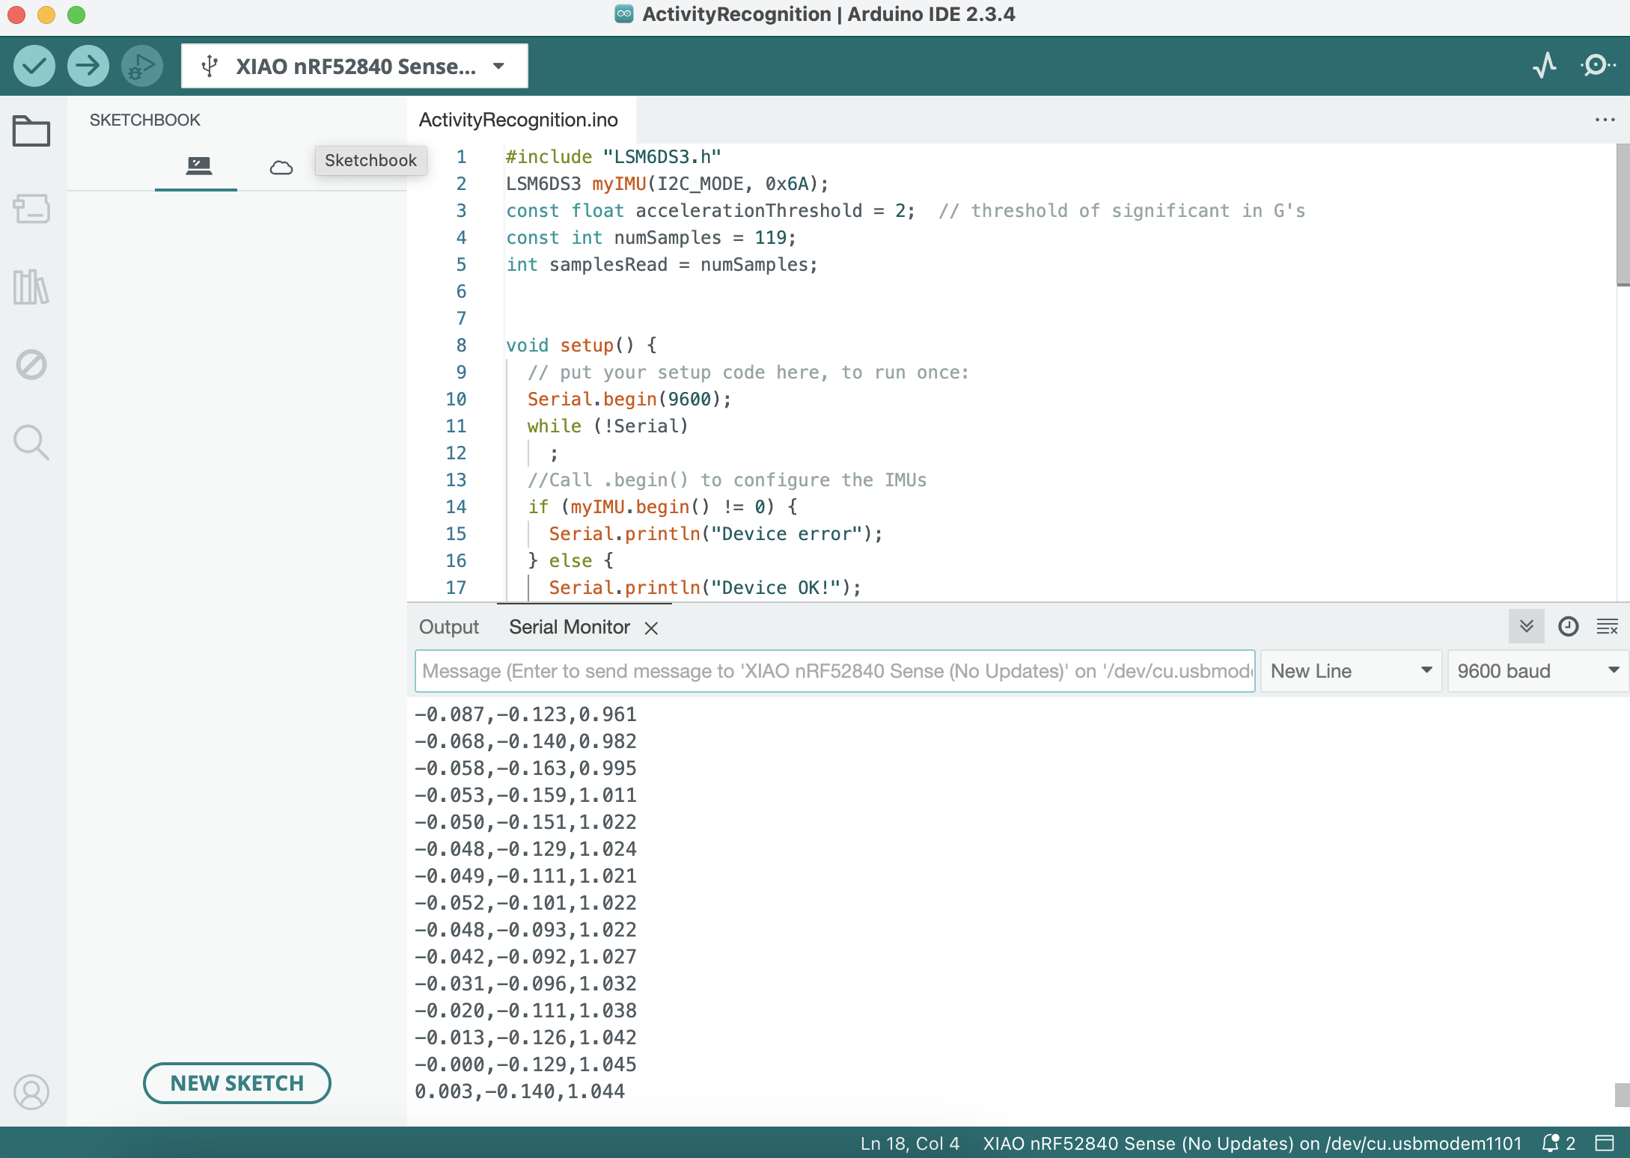Open the XIAO nRF52840 Sense board selector

pos(354,66)
